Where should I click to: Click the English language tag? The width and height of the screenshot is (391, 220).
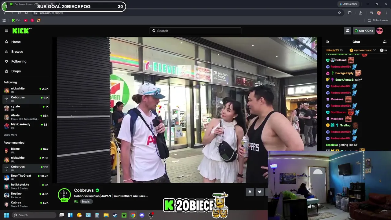pyautogui.click(x=86, y=202)
